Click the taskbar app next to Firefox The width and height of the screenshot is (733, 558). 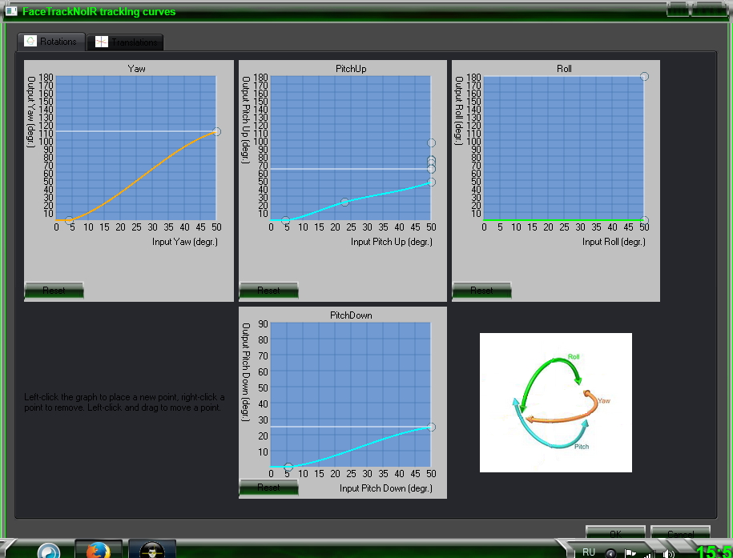pyautogui.click(x=152, y=549)
